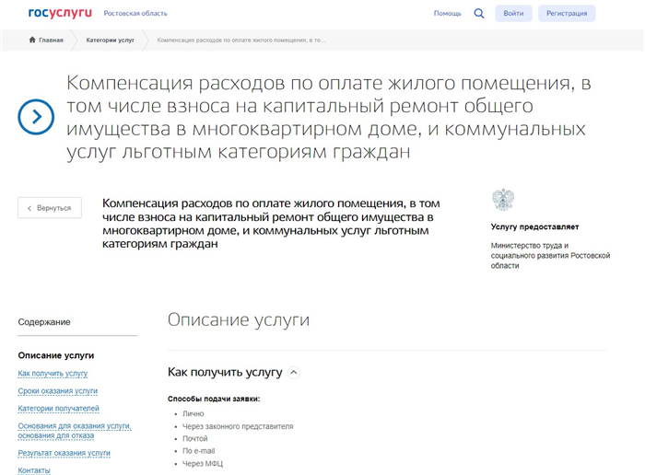The width and height of the screenshot is (645, 475).
Task: Click 'Через законного представителя' list item
Action: [x=238, y=426]
